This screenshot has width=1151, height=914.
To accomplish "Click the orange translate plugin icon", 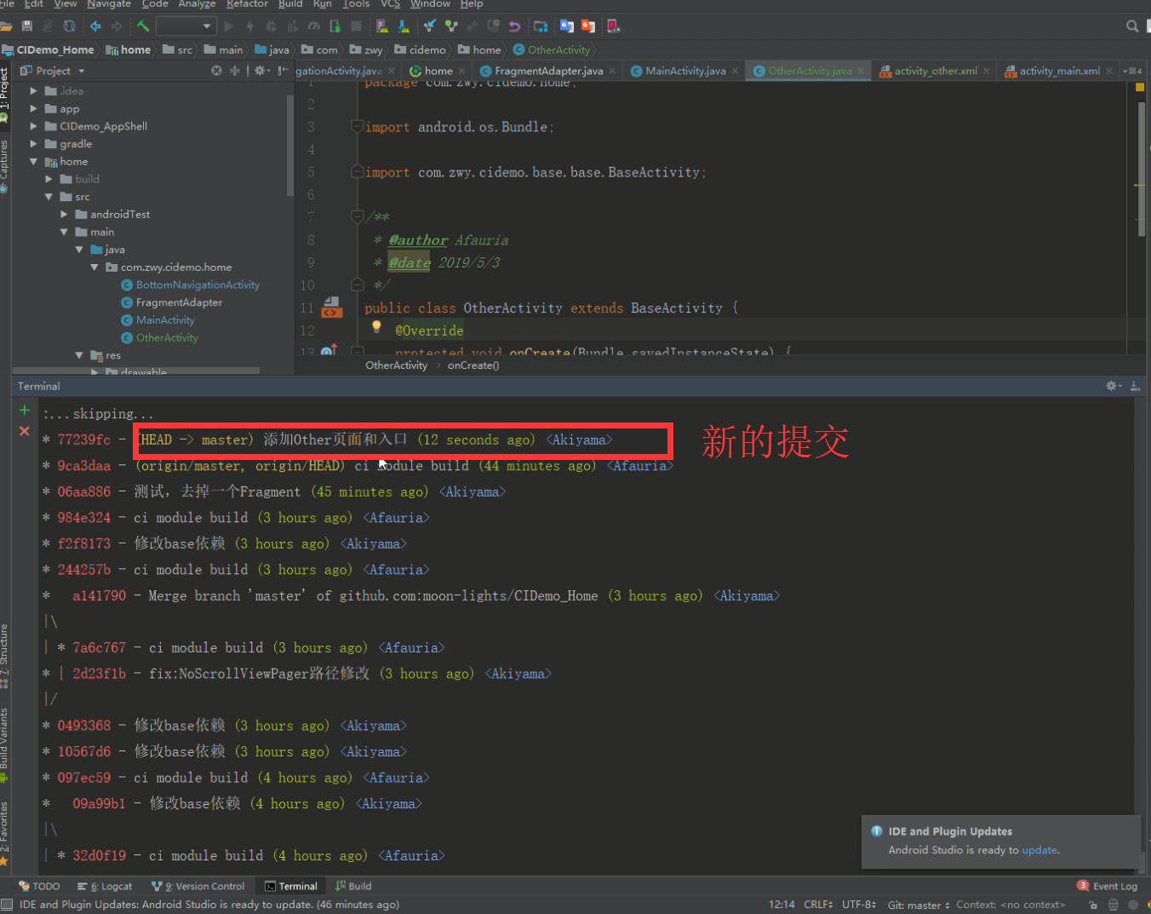I will coord(588,26).
